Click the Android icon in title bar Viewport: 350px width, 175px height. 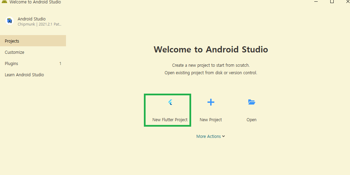tap(4, 2)
